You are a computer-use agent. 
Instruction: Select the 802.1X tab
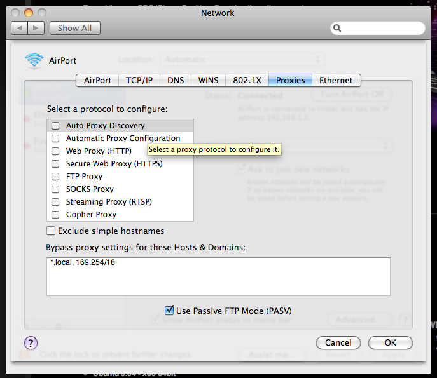coord(247,81)
